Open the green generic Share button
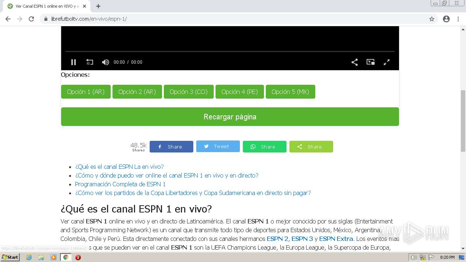Viewport: 466px width, 262px height. coord(311,147)
